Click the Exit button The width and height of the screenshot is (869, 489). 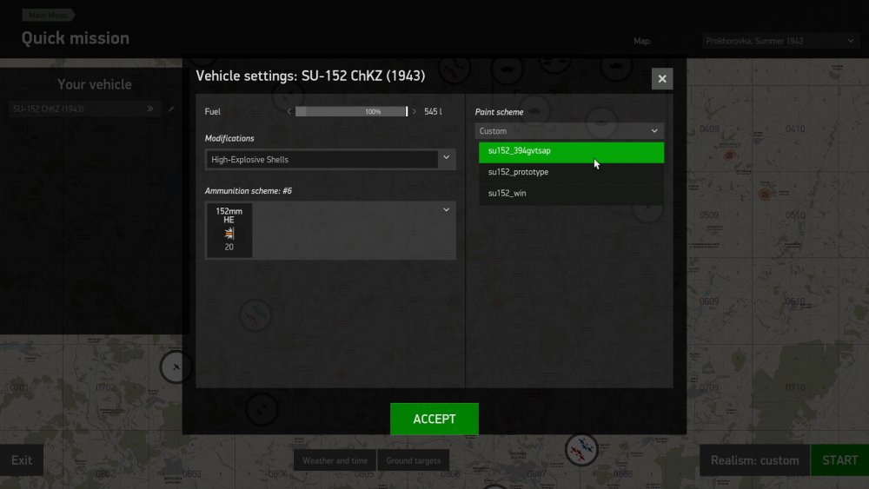point(22,460)
